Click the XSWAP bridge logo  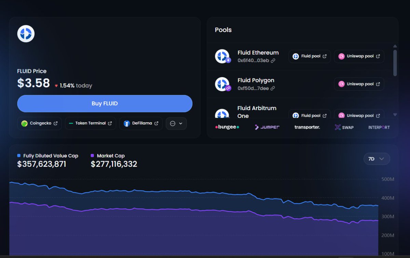coord(344,127)
